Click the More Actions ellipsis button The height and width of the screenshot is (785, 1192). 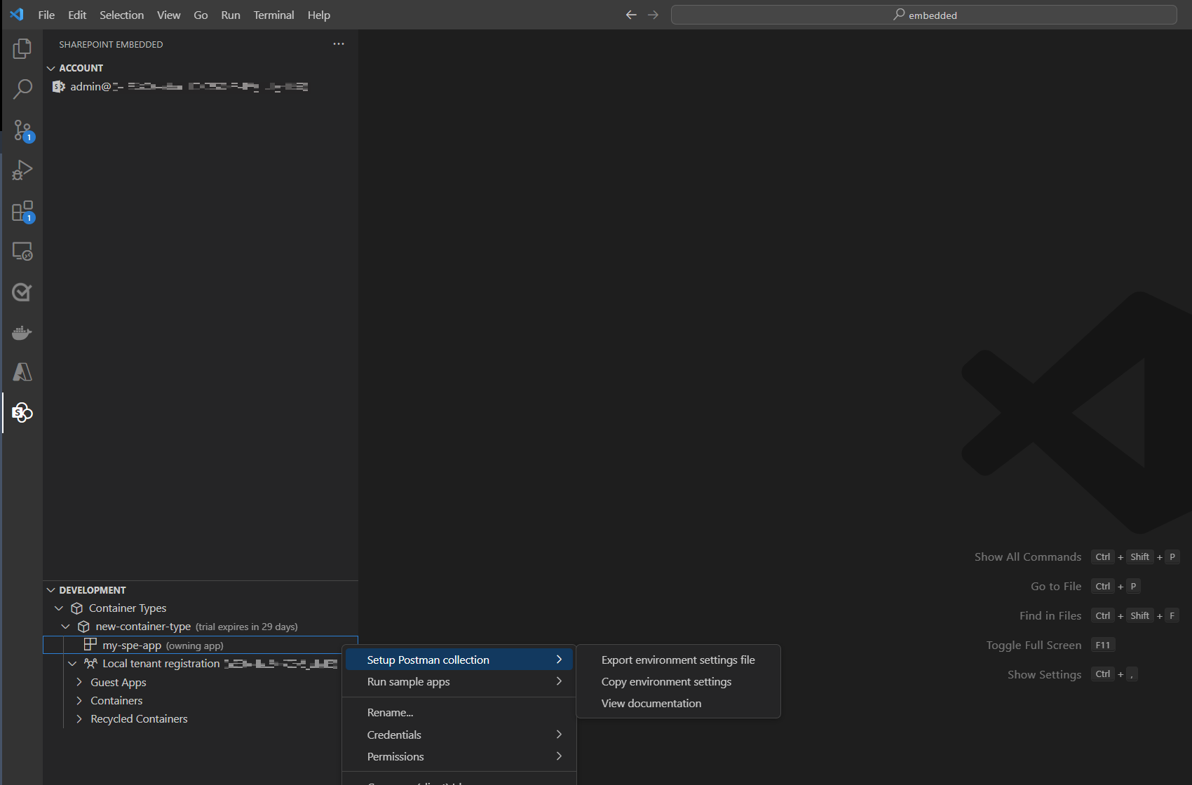339,43
